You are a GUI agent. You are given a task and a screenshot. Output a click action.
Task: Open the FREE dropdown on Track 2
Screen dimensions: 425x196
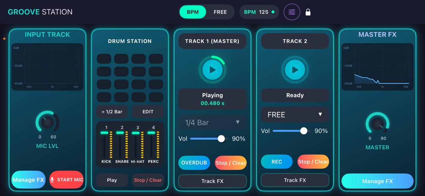click(x=295, y=115)
